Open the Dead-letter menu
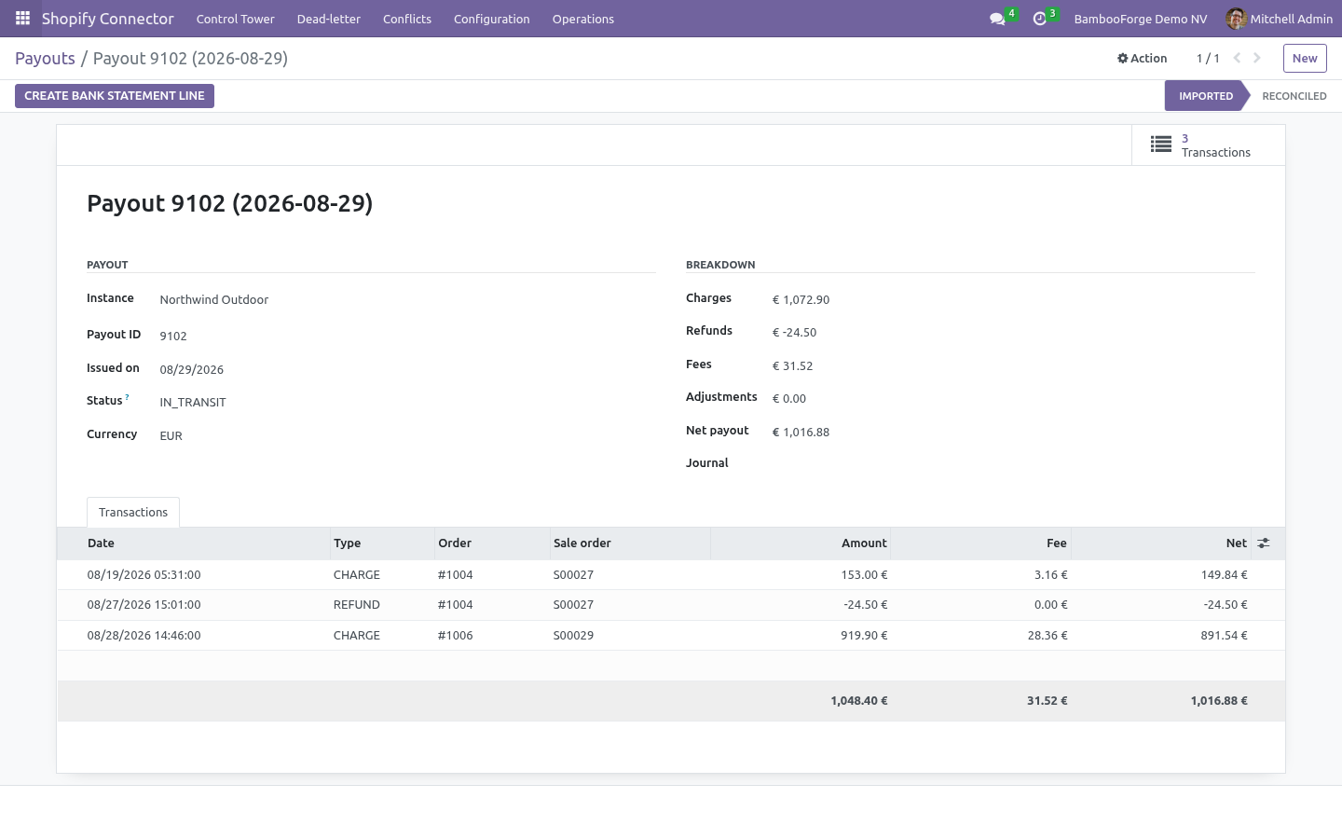Viewport: 1342px width, 839px height. (329, 19)
